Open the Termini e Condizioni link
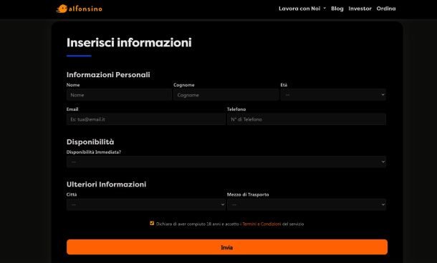 (261, 224)
